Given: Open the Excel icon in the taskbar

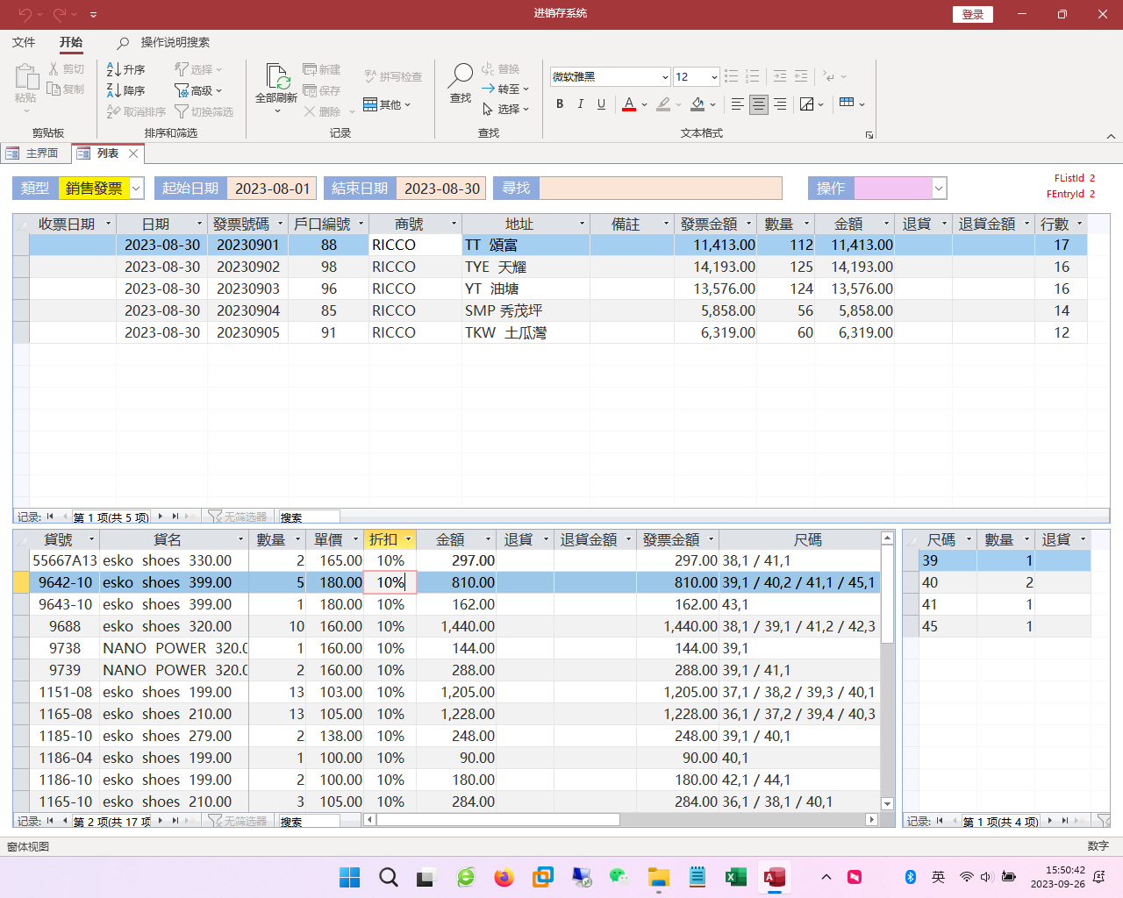Looking at the screenshot, I should [735, 877].
